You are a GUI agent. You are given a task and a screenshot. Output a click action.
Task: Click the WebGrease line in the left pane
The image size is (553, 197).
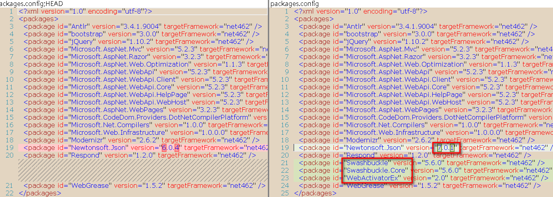pos(144,186)
